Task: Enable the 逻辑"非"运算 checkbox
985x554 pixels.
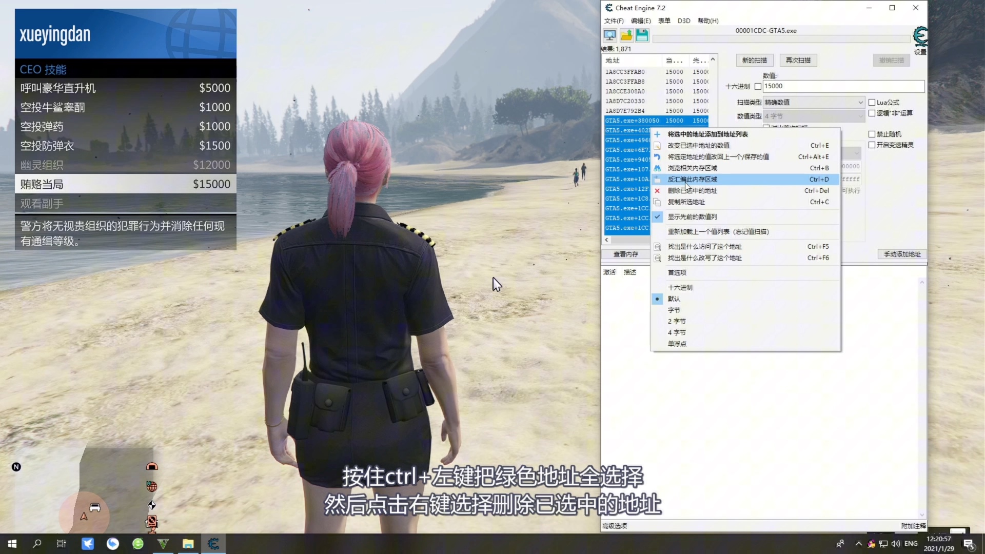Action: coord(872,113)
